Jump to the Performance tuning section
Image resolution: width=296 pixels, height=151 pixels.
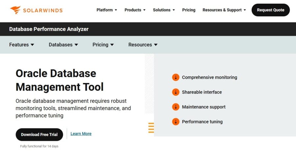point(202,122)
